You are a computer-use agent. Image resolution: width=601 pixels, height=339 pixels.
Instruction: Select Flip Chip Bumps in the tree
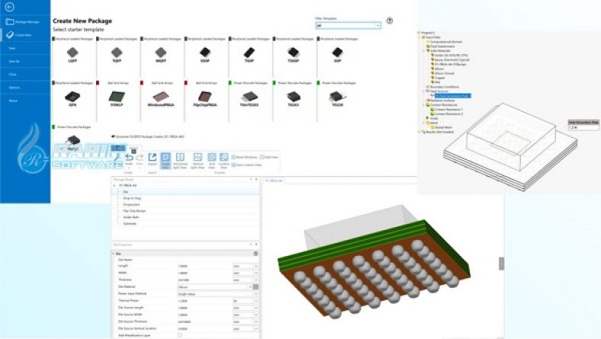134,211
